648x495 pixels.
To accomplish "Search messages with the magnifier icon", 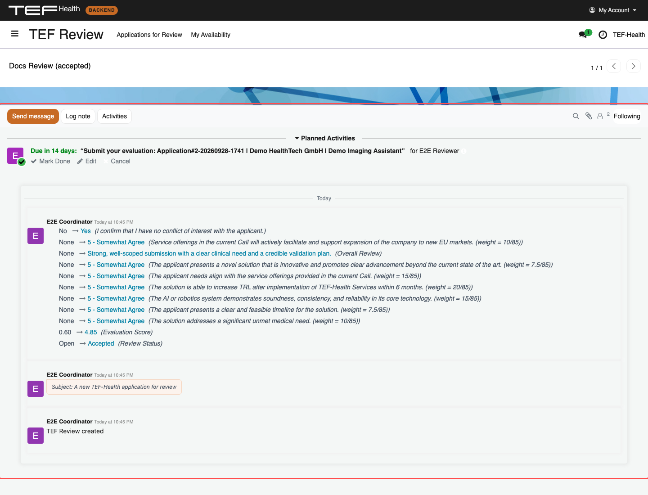I will (x=576, y=116).
